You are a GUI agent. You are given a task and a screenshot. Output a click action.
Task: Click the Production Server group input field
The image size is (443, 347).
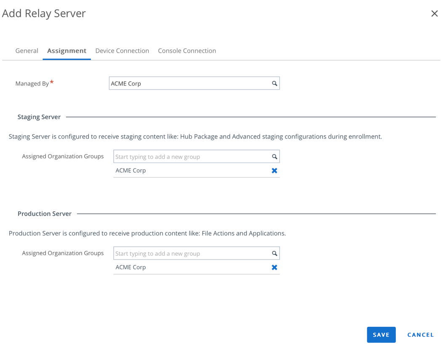point(192,254)
